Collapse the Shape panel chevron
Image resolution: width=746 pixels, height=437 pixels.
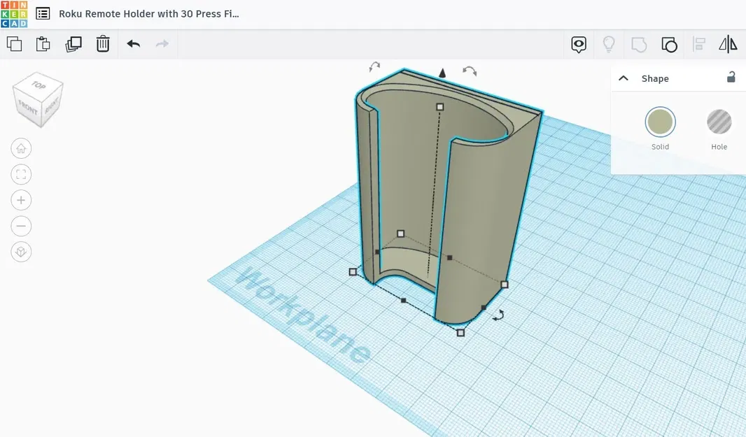(624, 78)
